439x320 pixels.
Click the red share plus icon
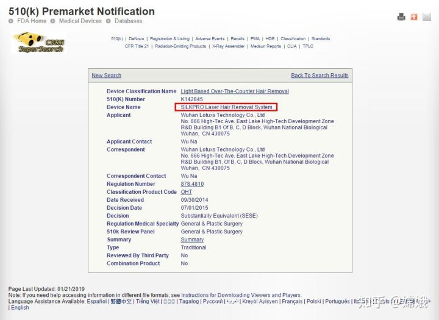(414, 17)
